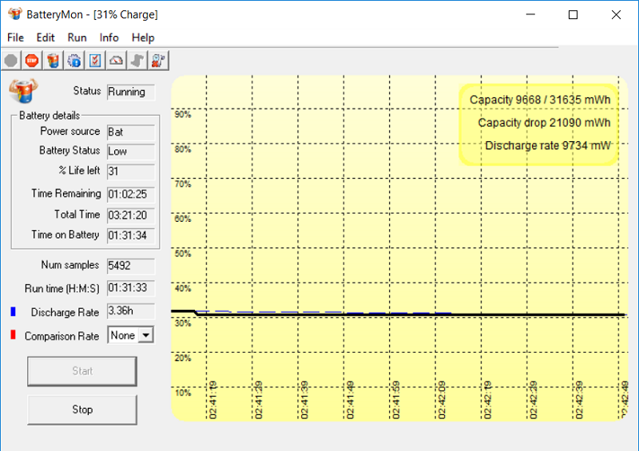
Task: Open the Run menu
Action: [x=77, y=38]
